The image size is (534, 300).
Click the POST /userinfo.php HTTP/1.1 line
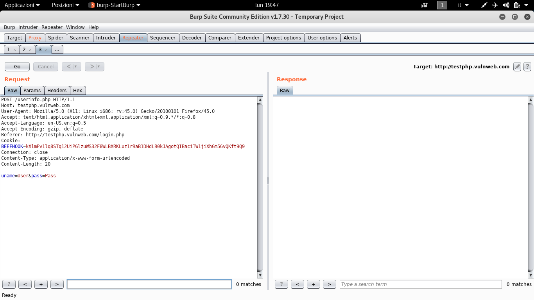(38, 100)
